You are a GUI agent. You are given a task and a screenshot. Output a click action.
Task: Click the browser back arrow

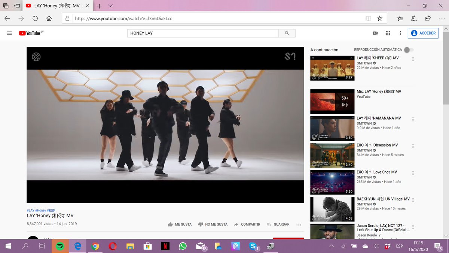[x=7, y=18]
